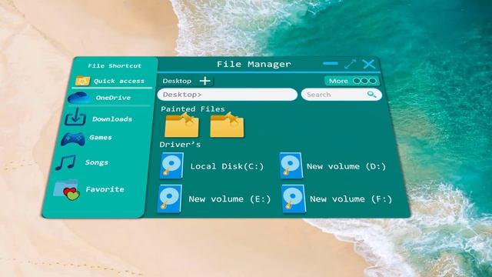Click the Painted Files heading
The image size is (492, 277).
point(193,109)
